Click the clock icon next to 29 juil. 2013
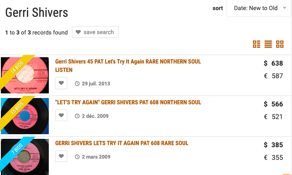Viewport: 292px width, 175px height. [x=77, y=84]
